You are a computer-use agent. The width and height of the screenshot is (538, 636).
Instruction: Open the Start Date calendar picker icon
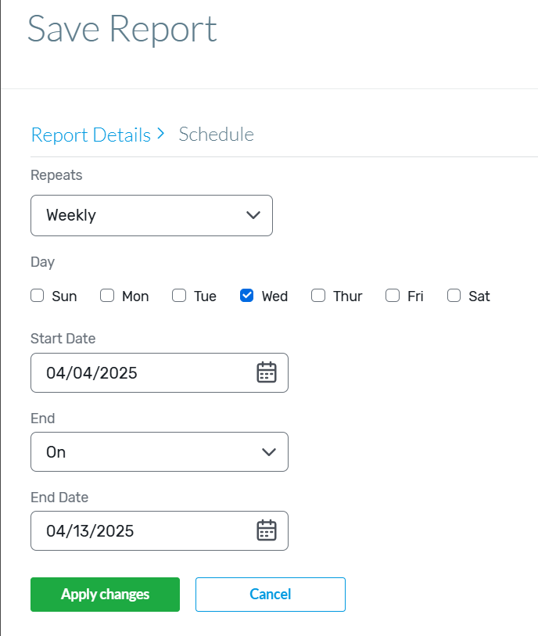(x=267, y=372)
